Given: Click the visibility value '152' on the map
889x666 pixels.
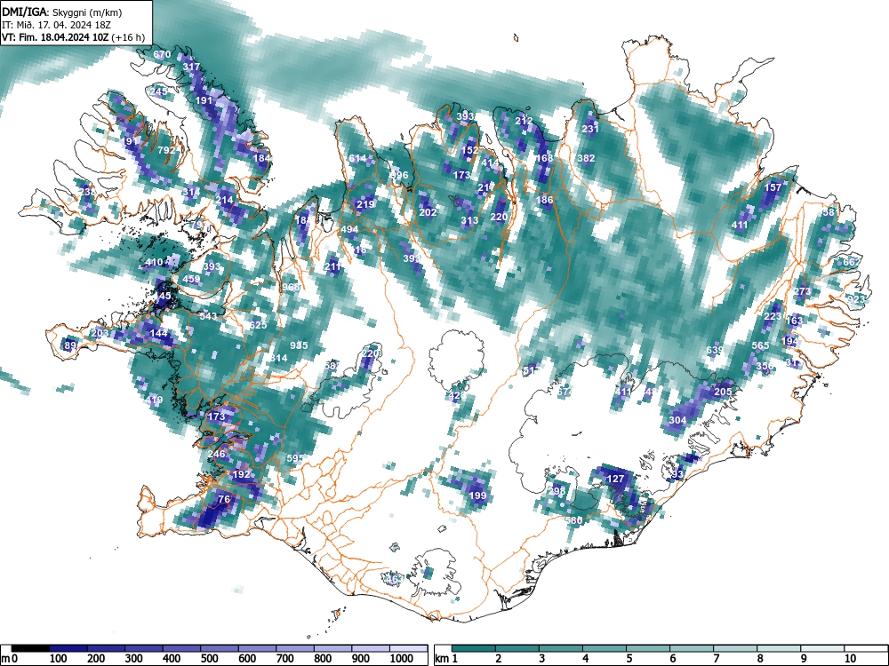Looking at the screenshot, I should tap(469, 150).
